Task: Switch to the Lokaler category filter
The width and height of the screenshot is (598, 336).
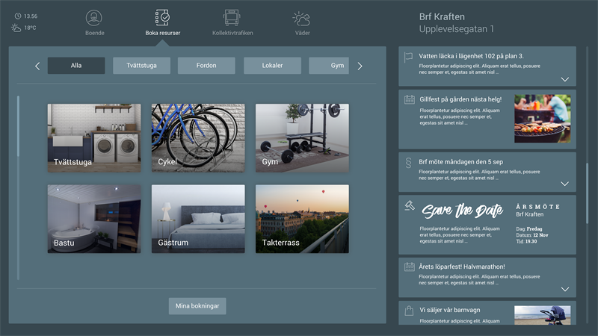Action: (x=272, y=66)
